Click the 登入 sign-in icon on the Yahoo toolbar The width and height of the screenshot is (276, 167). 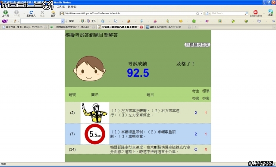(89, 21)
